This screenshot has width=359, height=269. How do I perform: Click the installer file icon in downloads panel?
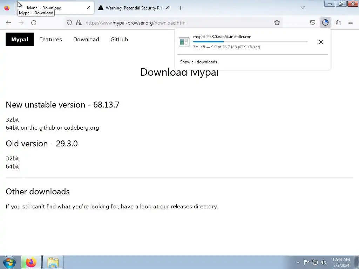[x=184, y=42]
